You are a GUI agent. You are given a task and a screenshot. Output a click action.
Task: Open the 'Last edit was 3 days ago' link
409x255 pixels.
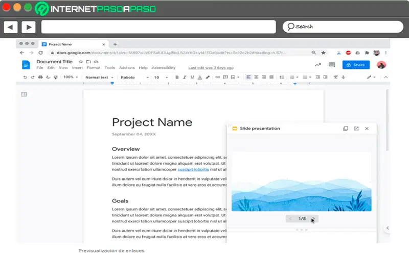click(211, 68)
